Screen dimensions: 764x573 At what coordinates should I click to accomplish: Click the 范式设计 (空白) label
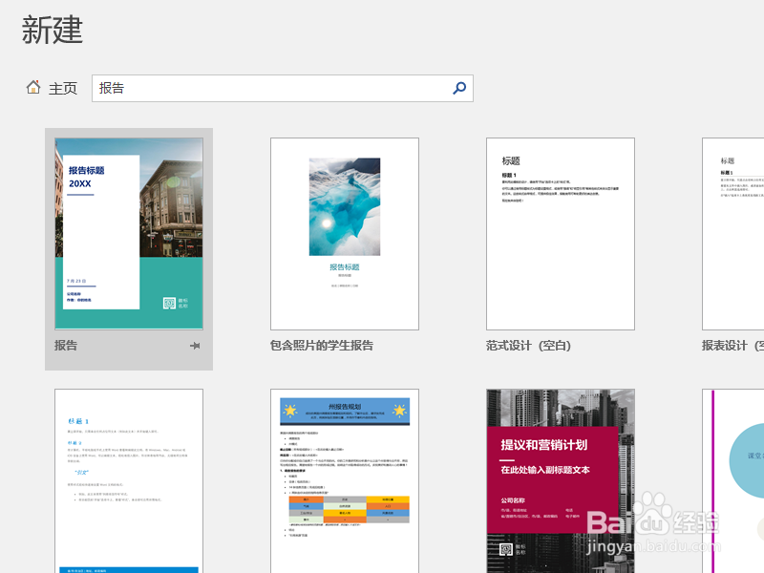[x=528, y=346]
